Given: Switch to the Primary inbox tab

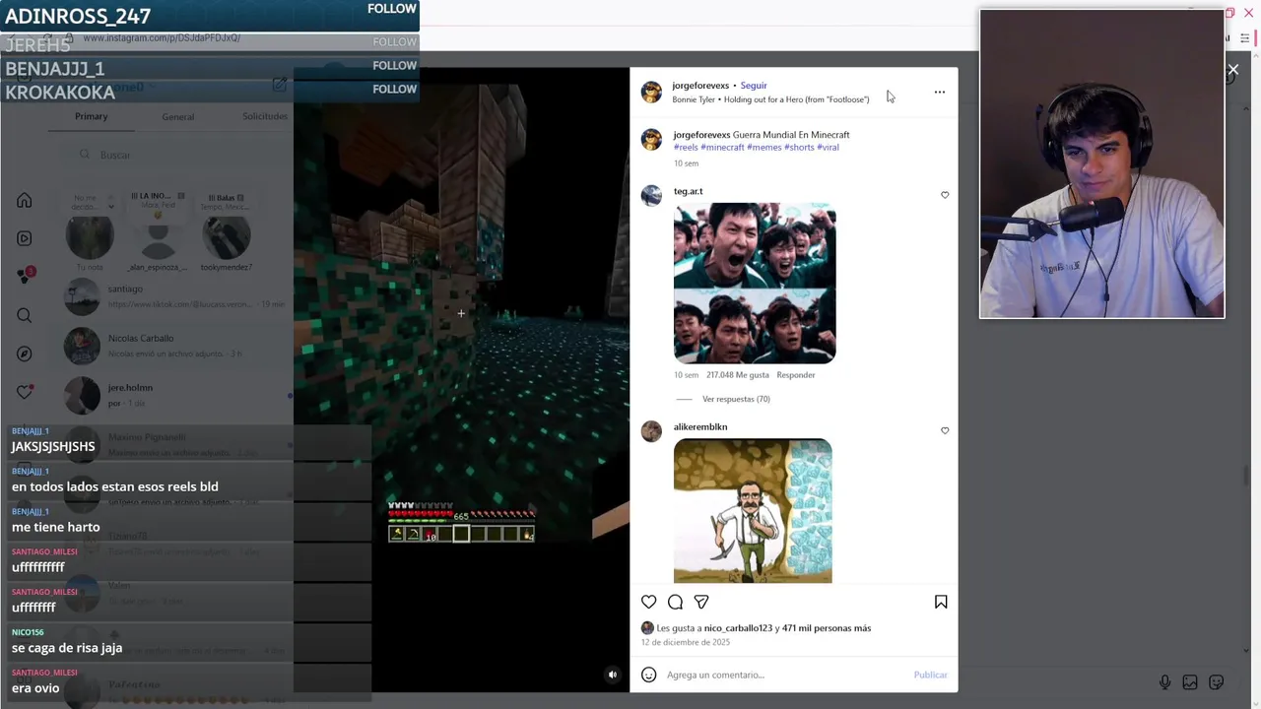Looking at the screenshot, I should coord(91,116).
